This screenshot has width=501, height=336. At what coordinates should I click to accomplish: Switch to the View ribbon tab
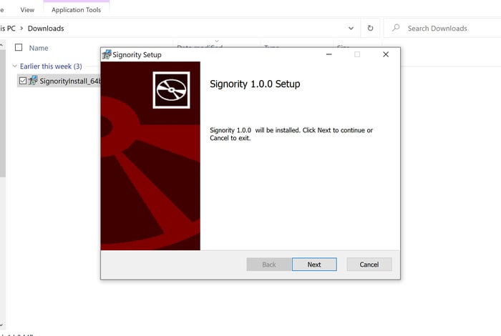click(x=27, y=10)
